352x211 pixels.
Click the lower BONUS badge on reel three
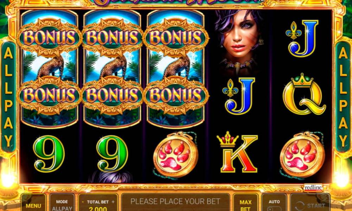click(x=176, y=95)
